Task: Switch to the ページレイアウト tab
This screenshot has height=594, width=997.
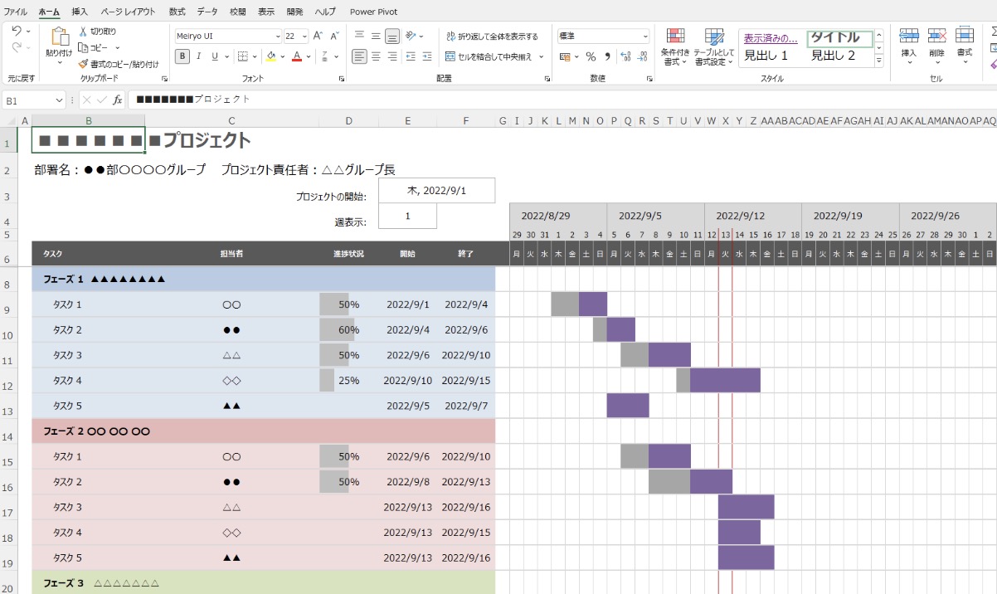Action: click(129, 12)
